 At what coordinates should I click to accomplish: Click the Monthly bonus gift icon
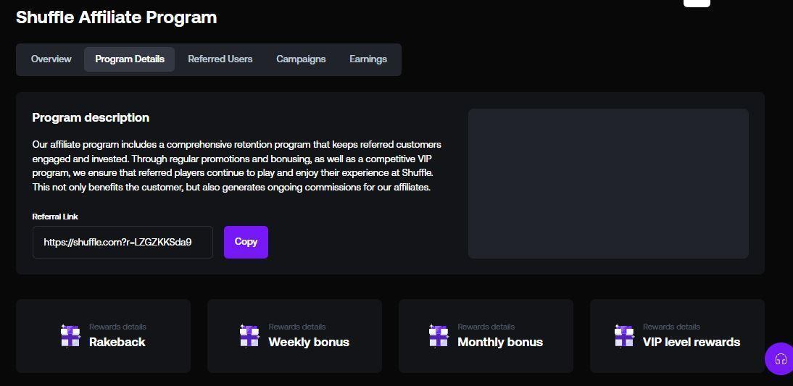[x=439, y=335]
